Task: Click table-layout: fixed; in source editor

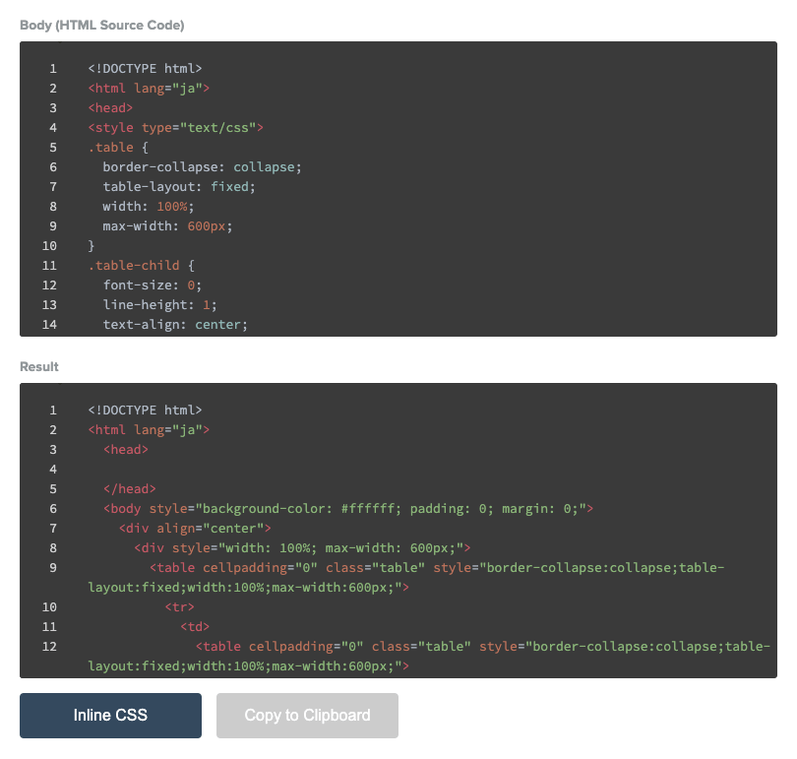Action: click(x=179, y=187)
